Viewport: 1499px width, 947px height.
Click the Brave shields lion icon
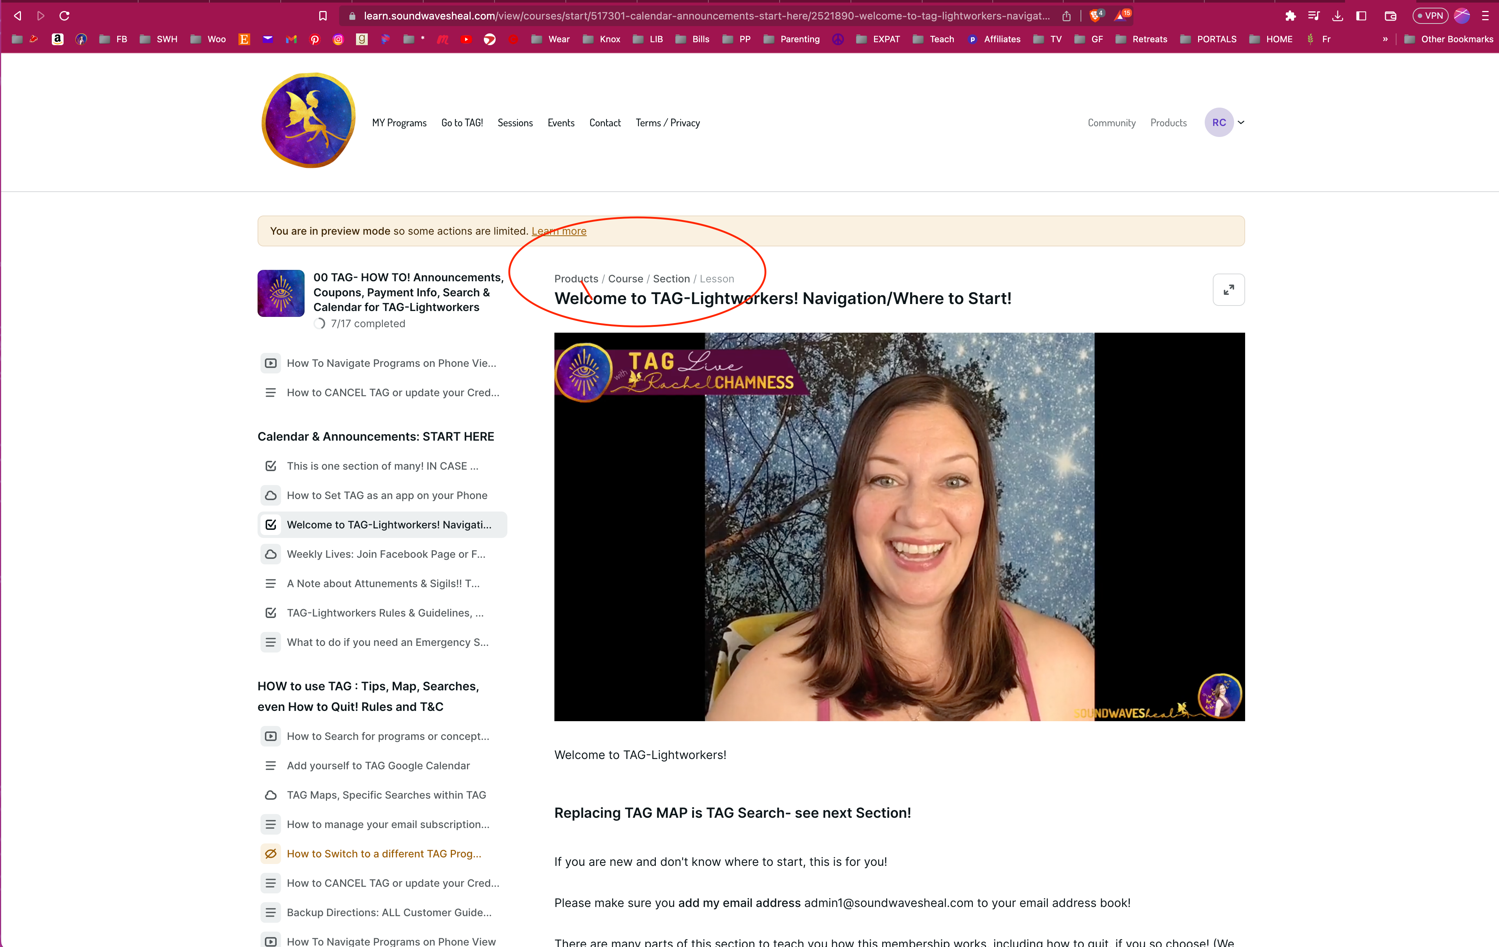(1095, 15)
